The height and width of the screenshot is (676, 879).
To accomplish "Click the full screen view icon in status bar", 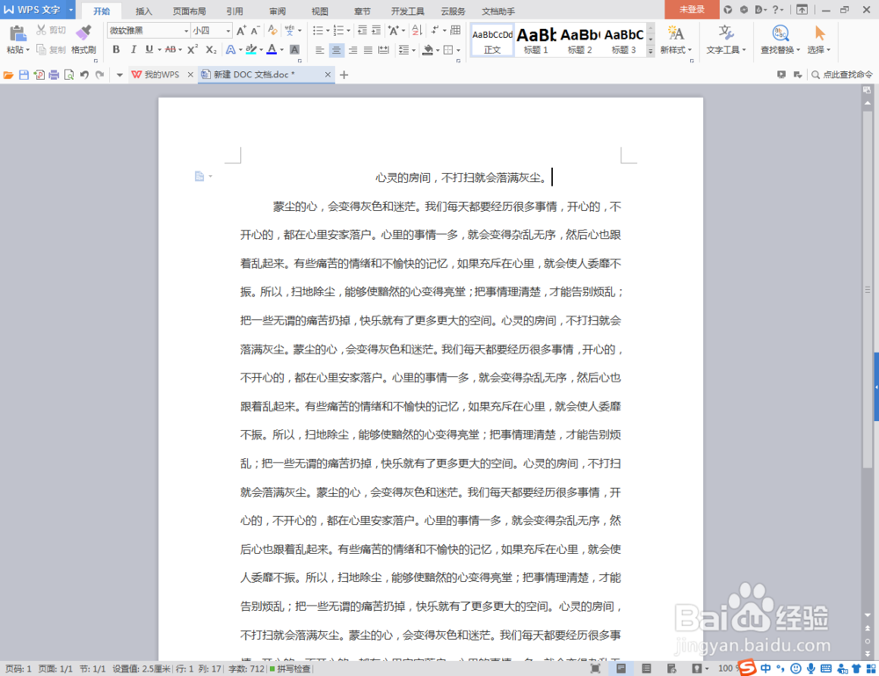I will coord(595,668).
